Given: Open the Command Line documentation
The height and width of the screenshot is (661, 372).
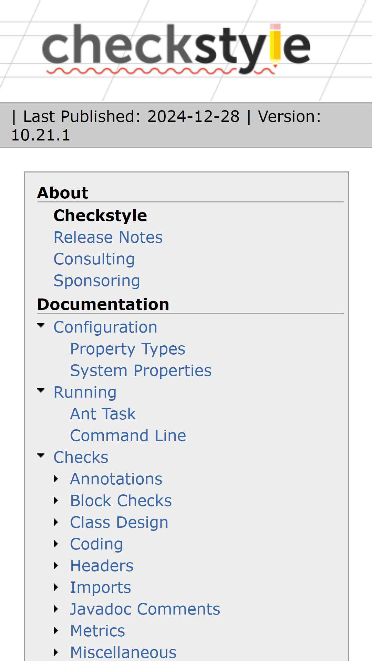Looking at the screenshot, I should [x=128, y=436].
